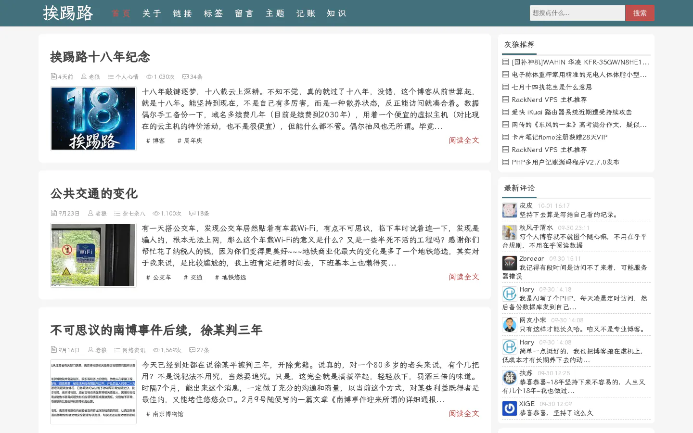Open the 关于 menu item
Viewport: 693px width, 433px height.
tap(152, 13)
